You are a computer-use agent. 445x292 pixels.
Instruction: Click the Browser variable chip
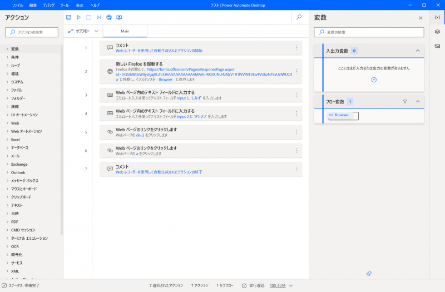coord(339,115)
